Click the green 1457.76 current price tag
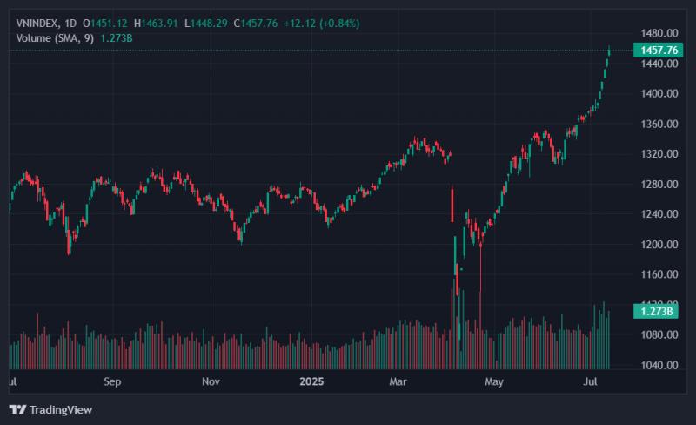This screenshot has width=696, height=425. pos(658,50)
